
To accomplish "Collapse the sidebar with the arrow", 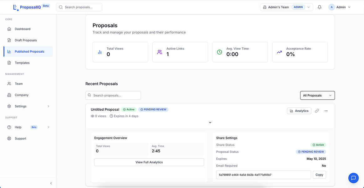I will (51, 183).
